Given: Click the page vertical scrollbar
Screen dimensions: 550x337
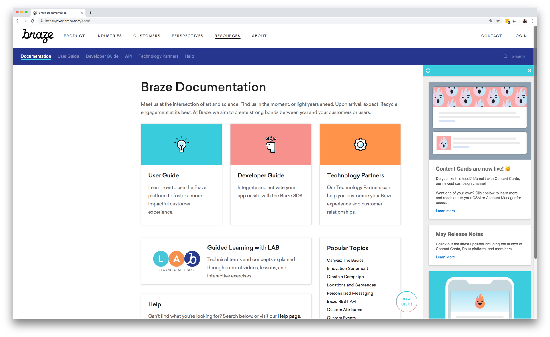Looking at the screenshot, I should click(535, 143).
